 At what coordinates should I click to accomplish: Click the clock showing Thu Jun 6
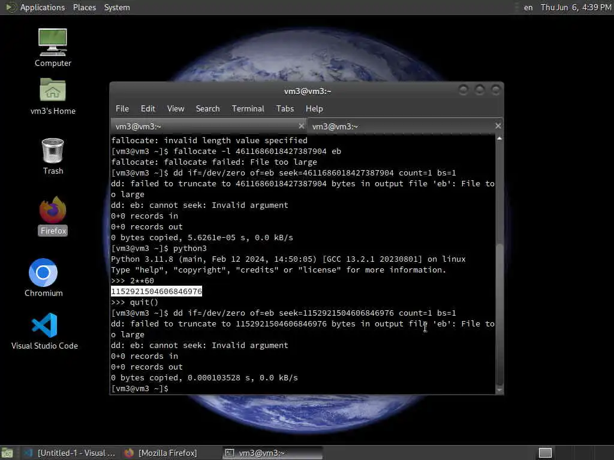coord(576,7)
